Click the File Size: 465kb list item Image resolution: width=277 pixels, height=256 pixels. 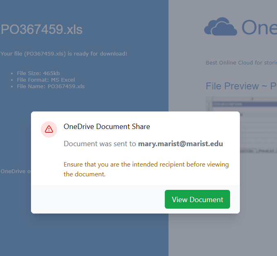(x=38, y=73)
